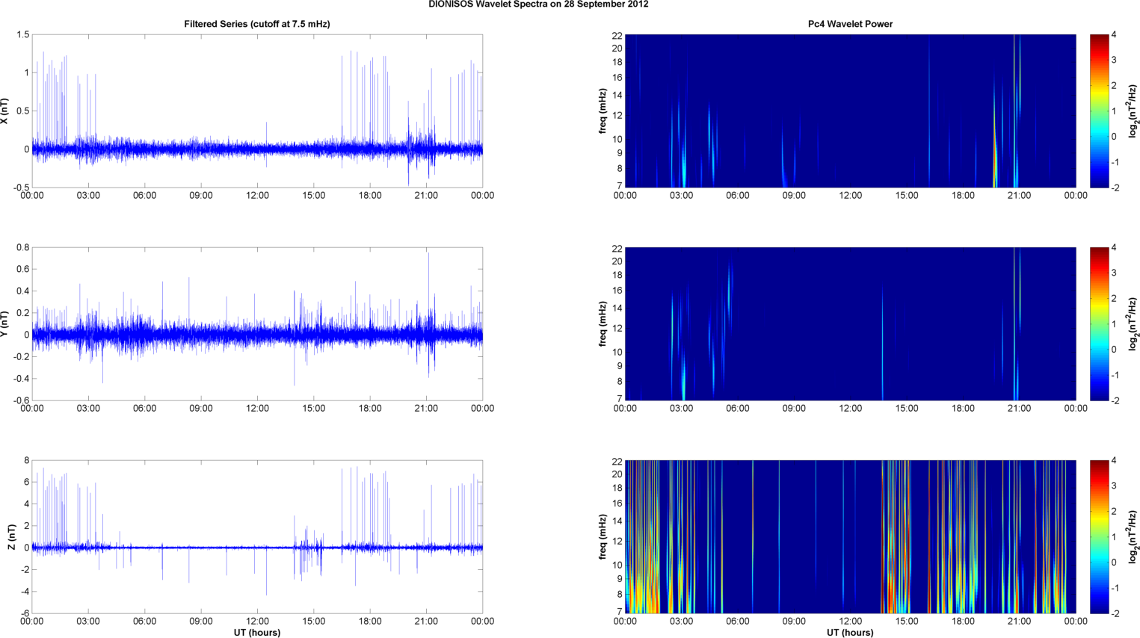
Task: Select the "Filtered Series (cutoff at 7.5 mHz)" heading
Action: click(256, 24)
